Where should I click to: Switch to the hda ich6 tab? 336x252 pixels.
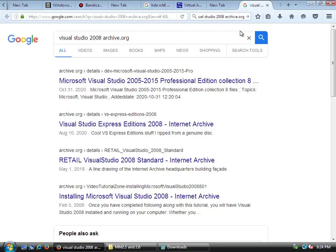[157, 5]
